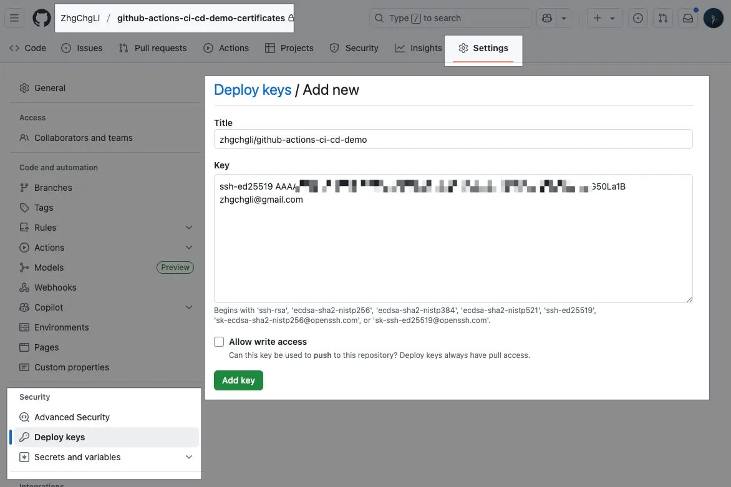Open the hamburger navigation menu
Viewport: 731px width, 487px height.
tap(14, 18)
